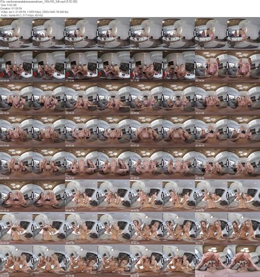Image resolution: width=260 pixels, height=277 pixels.
Task: Open the thumbnail stamped 00:23:48
Action: tap(32, 131)
